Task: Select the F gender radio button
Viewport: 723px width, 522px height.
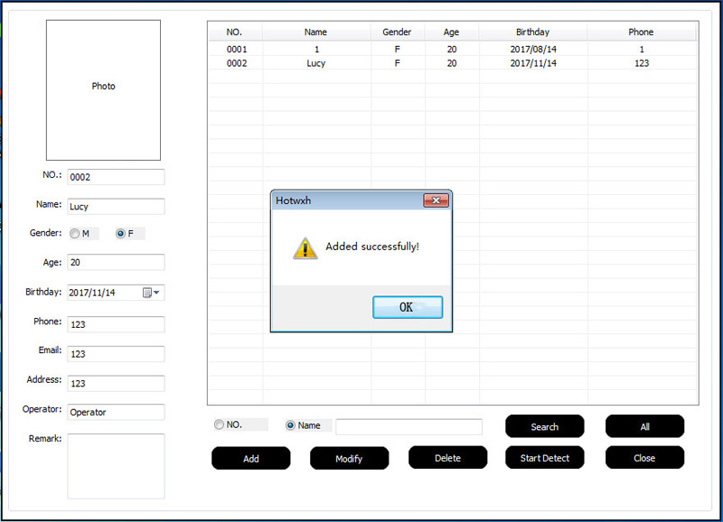Action: (120, 234)
